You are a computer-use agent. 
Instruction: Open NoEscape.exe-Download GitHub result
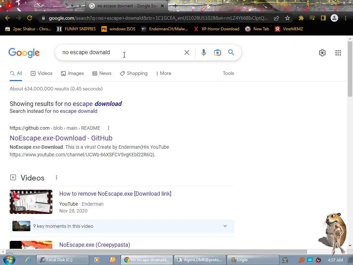[61, 138]
